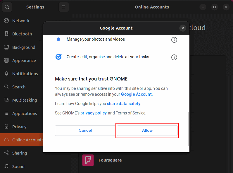The width and height of the screenshot is (233, 173).
Task: Open GNOME's privacy policy link
Action: coord(94,113)
